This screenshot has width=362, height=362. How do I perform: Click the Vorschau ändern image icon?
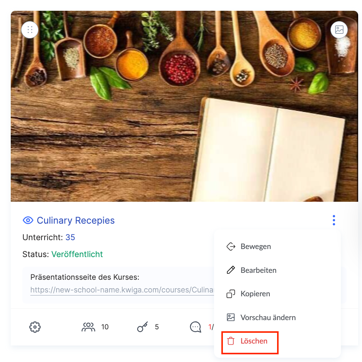click(x=231, y=317)
